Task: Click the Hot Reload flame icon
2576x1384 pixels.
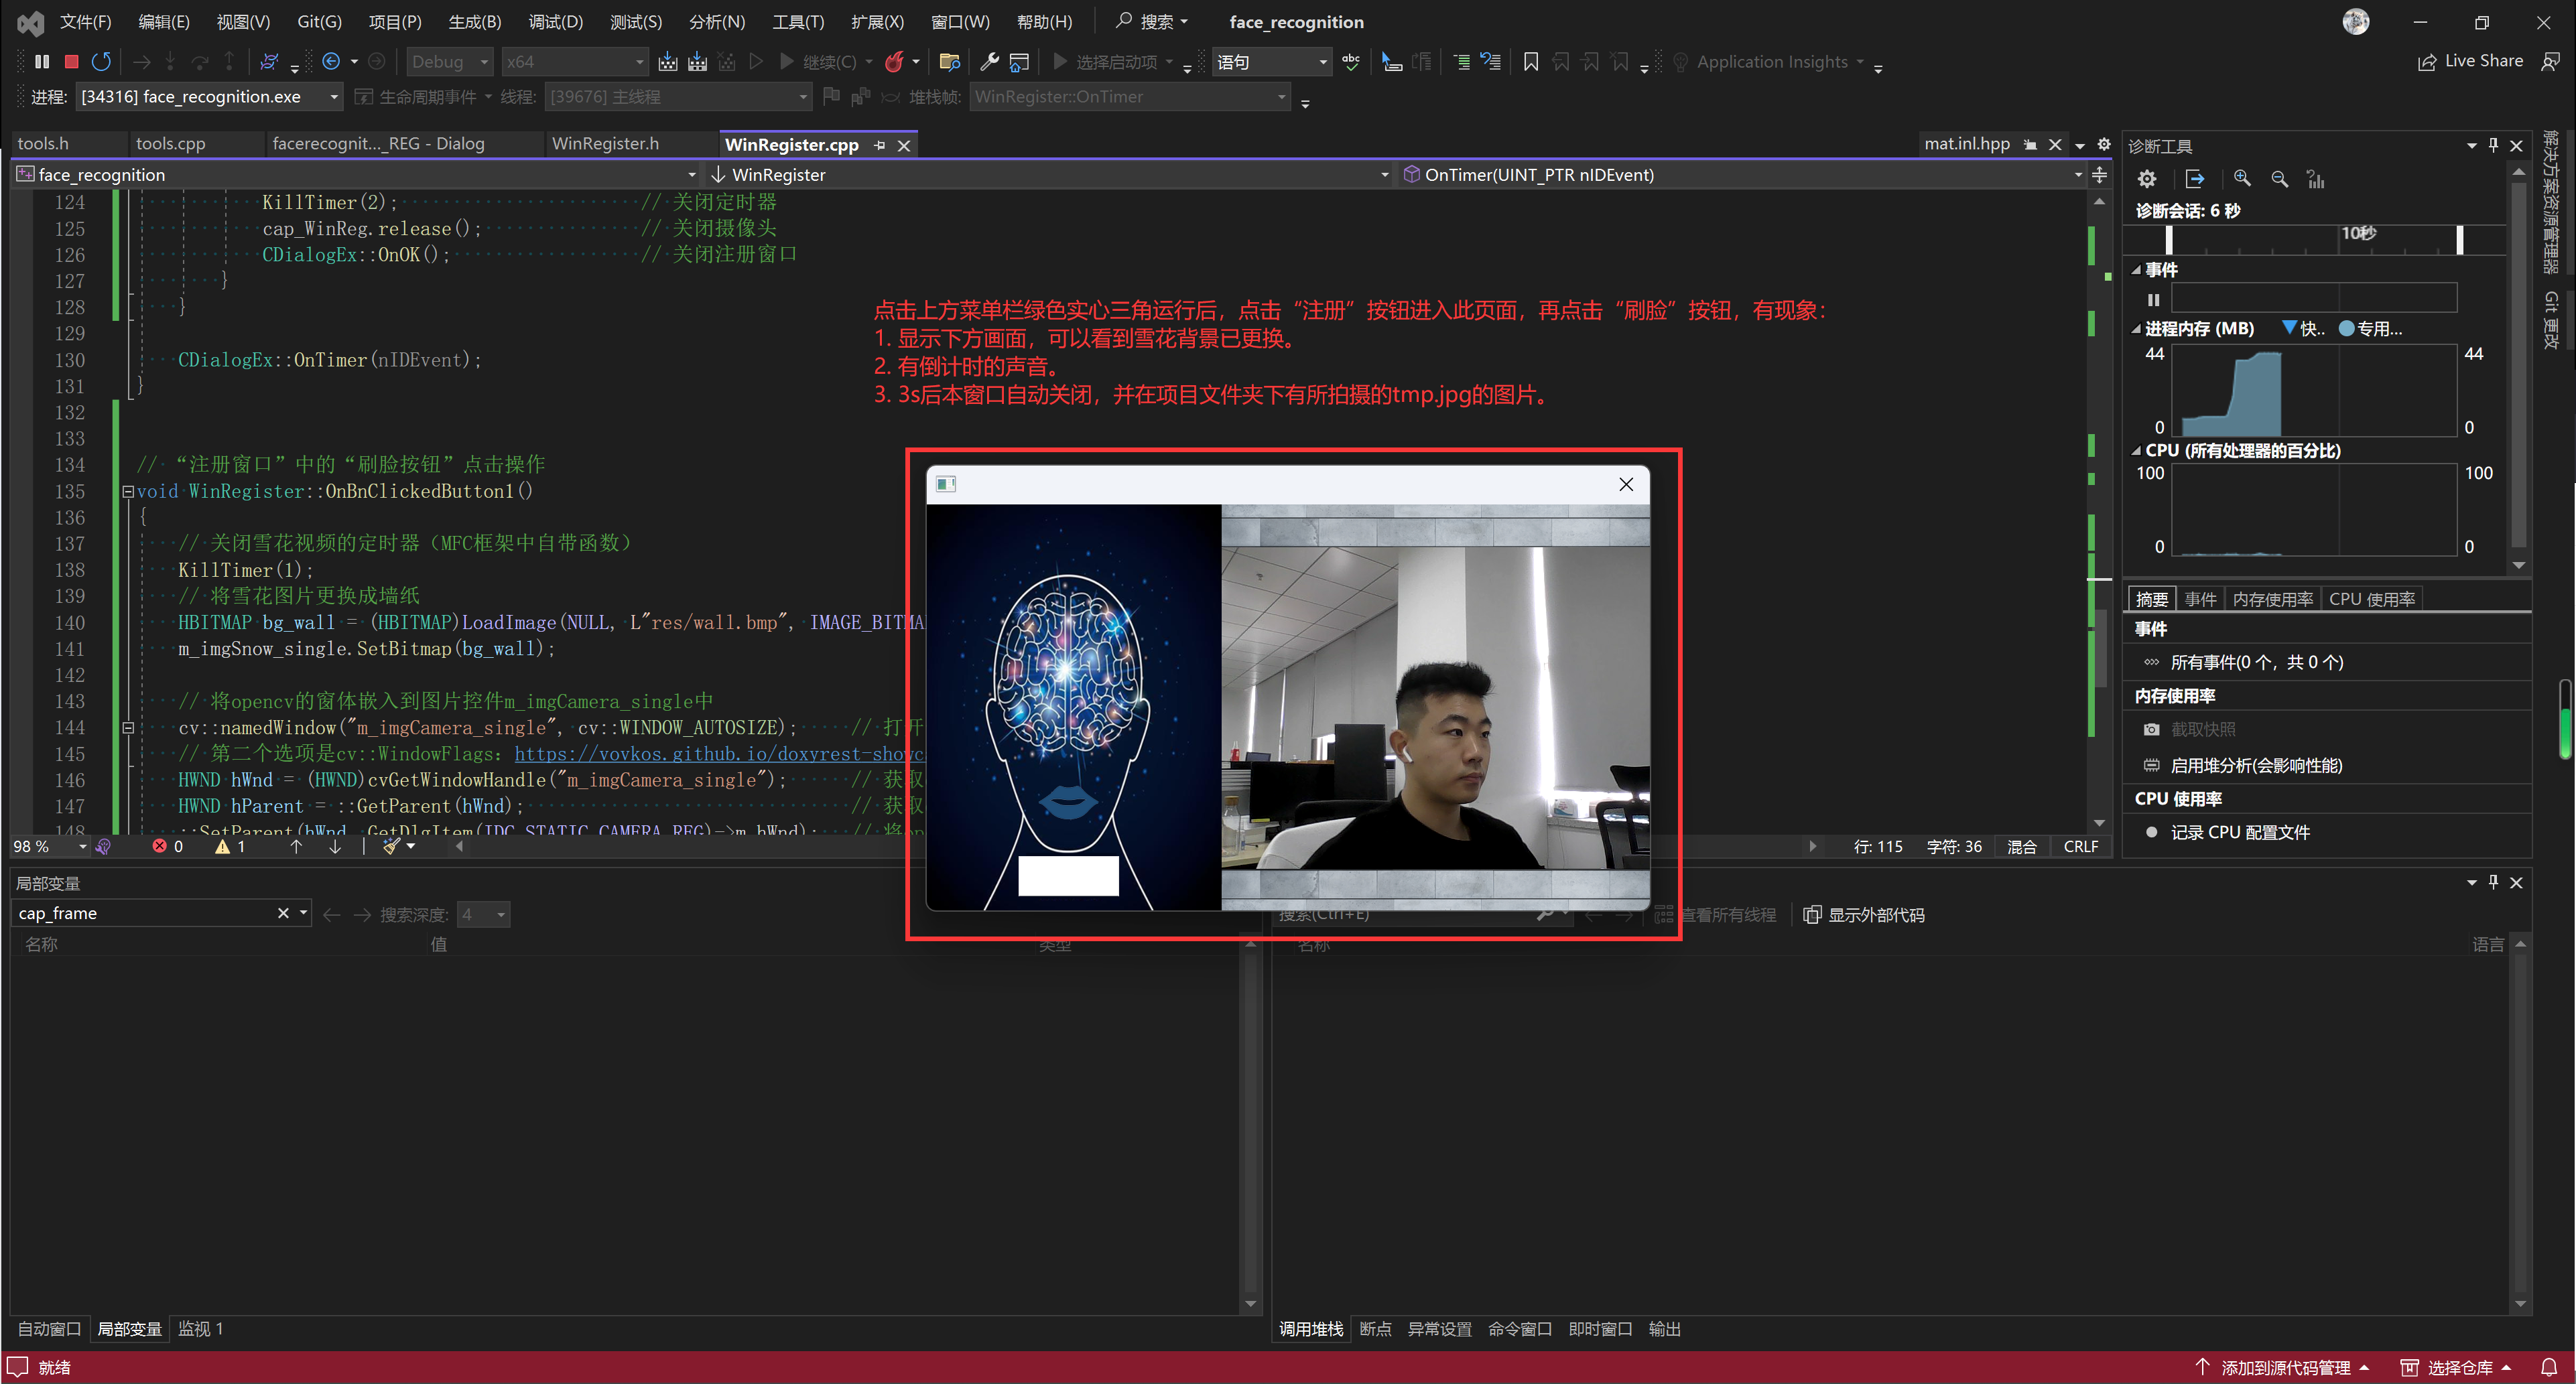Action: coord(894,62)
